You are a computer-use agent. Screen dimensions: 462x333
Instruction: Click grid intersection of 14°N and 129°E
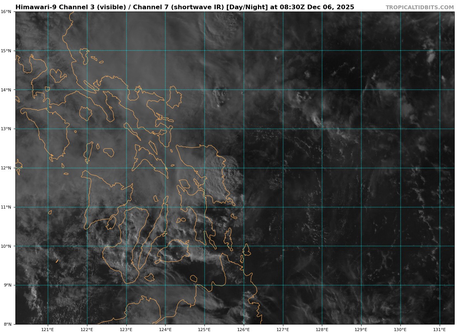pos(361,90)
